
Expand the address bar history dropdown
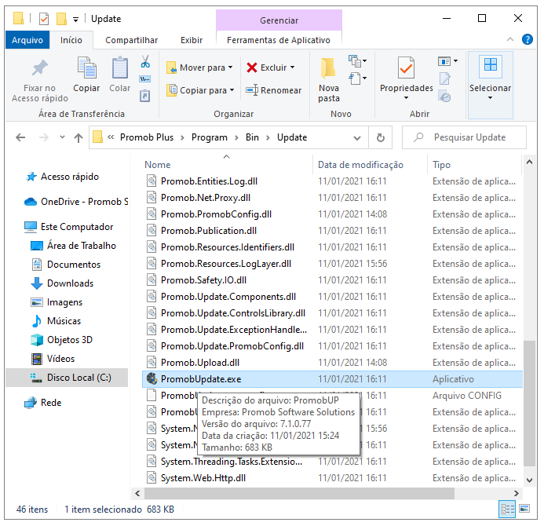coord(356,137)
